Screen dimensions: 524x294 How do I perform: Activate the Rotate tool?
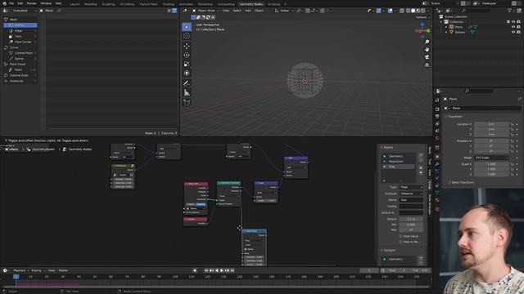coord(187,55)
